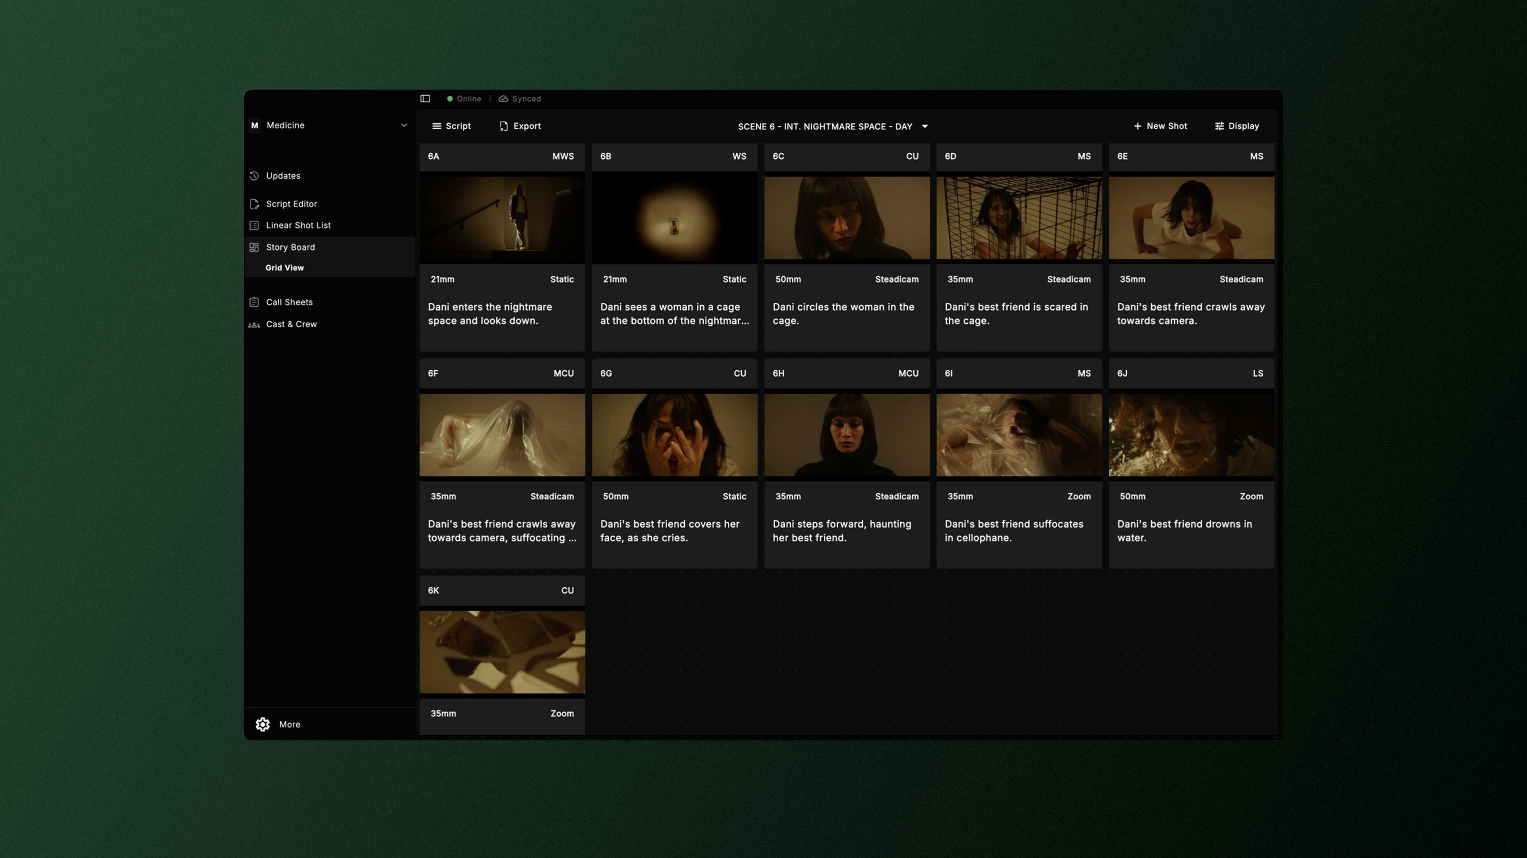Click 'Dani circles the woman' description
Viewport: 1527px width, 858px height.
point(843,314)
